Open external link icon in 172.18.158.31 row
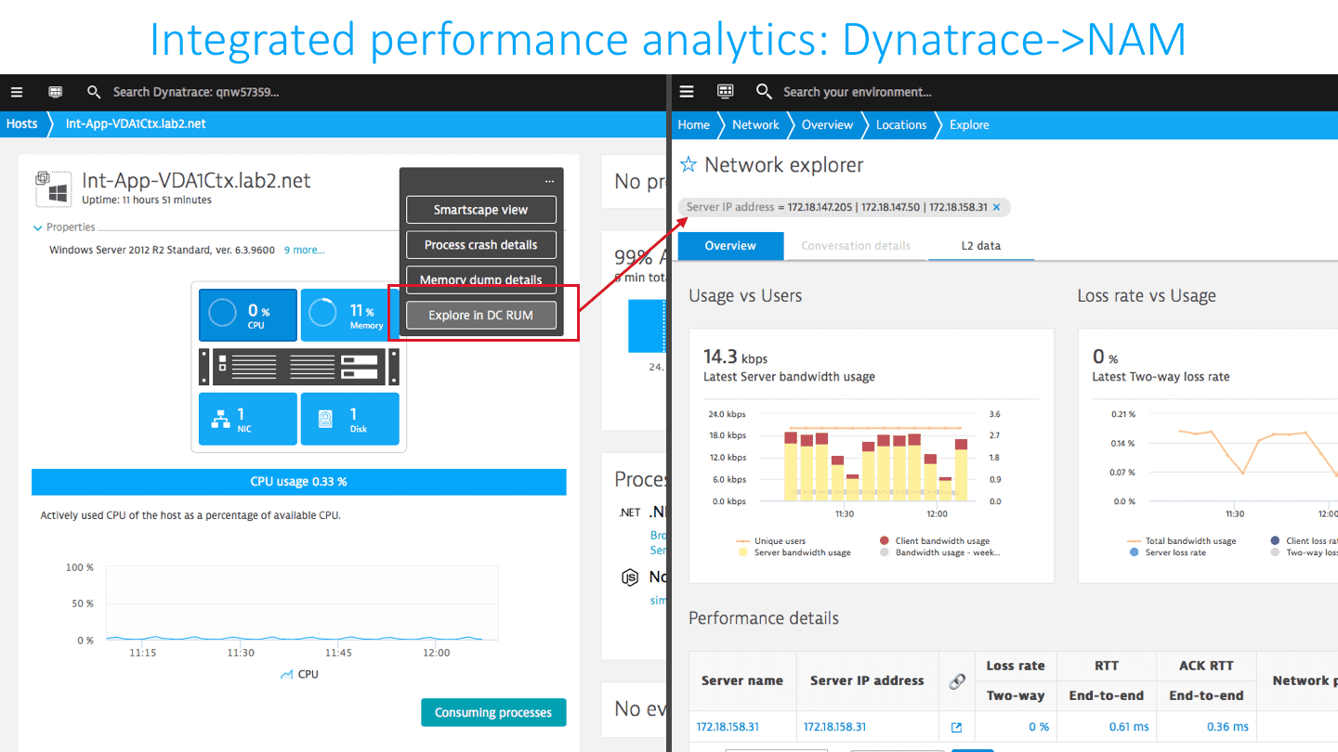 [957, 727]
